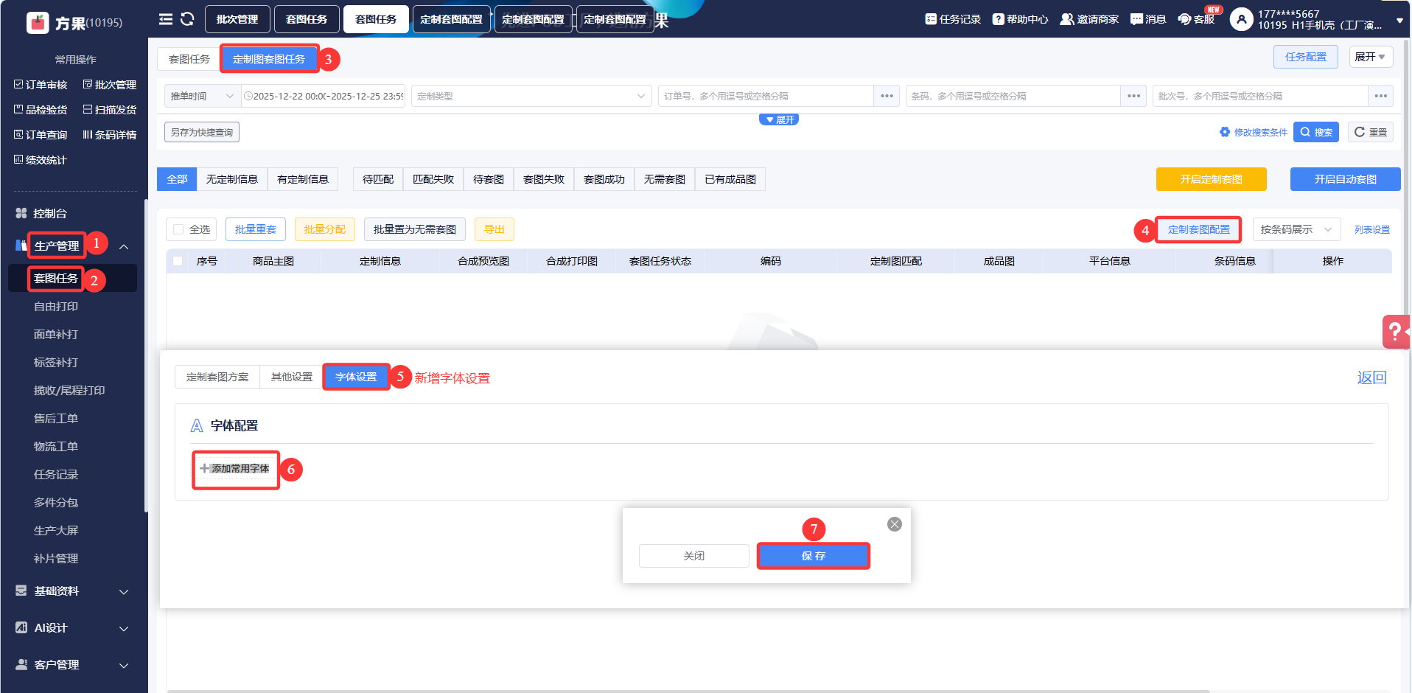Image resolution: width=1412 pixels, height=693 pixels.
Task: Switch to the 定制套图方案 tab
Action: pyautogui.click(x=217, y=377)
